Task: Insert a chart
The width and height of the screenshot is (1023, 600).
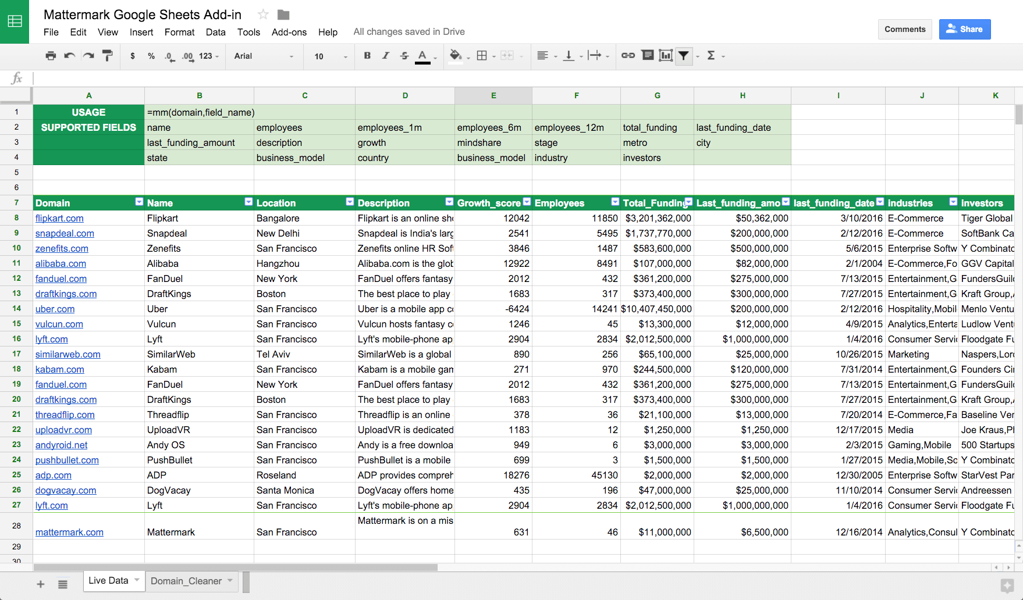Action: (666, 56)
